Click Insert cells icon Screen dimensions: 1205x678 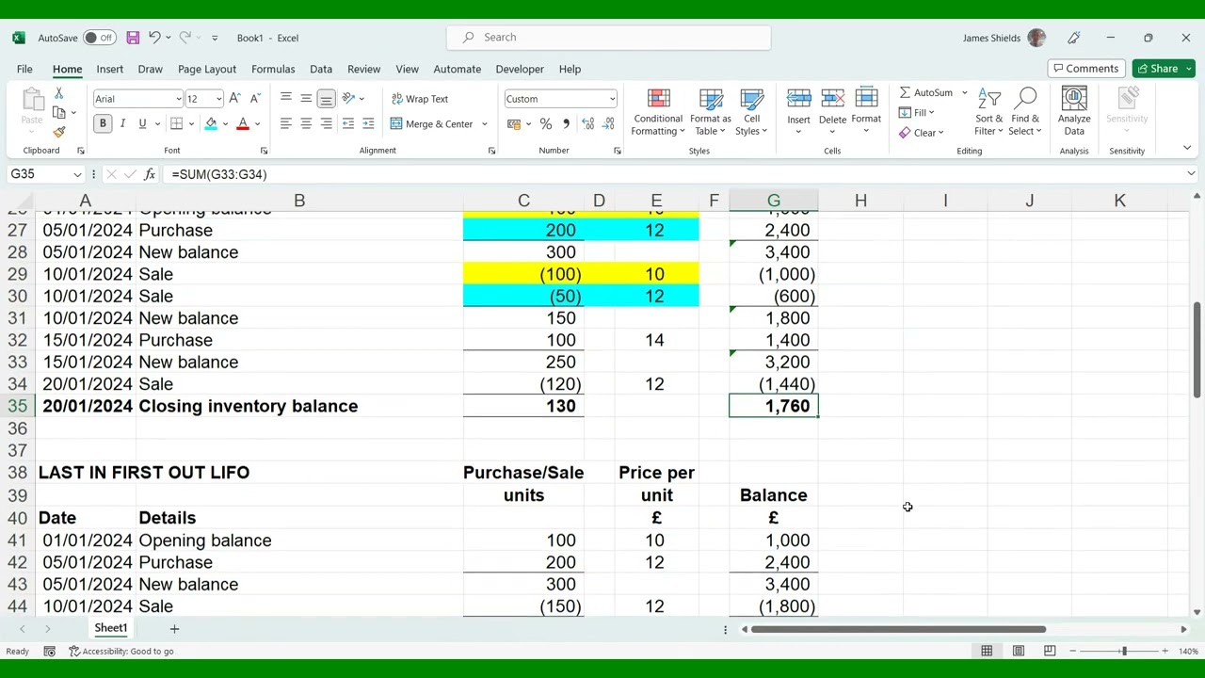pos(798,100)
